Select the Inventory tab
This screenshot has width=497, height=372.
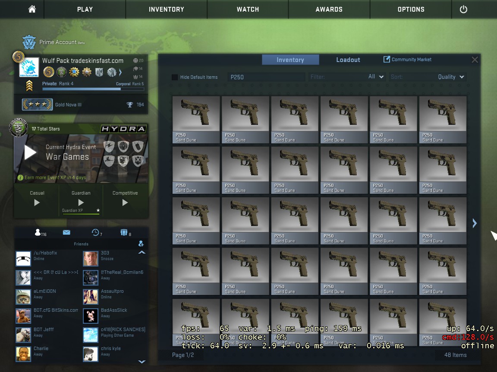[290, 60]
